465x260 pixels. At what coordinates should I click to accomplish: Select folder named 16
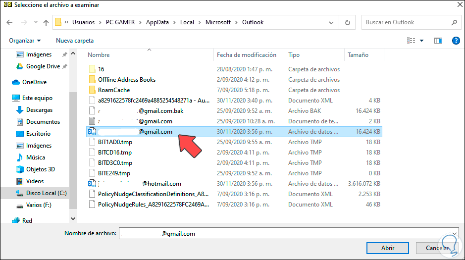click(101, 69)
